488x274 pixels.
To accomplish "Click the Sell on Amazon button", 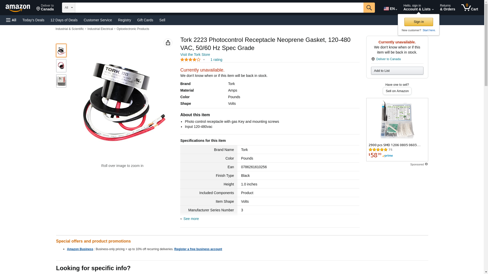I will [x=397, y=91].
